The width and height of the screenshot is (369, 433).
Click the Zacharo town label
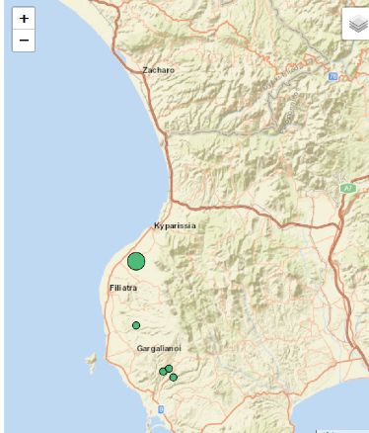(159, 70)
